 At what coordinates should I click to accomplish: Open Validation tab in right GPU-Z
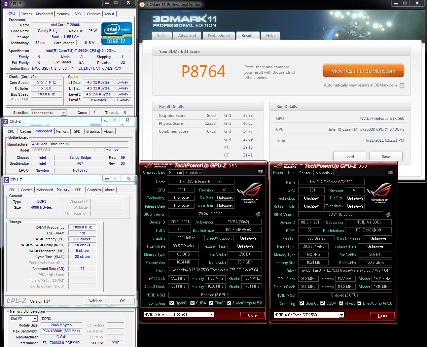click(324, 173)
